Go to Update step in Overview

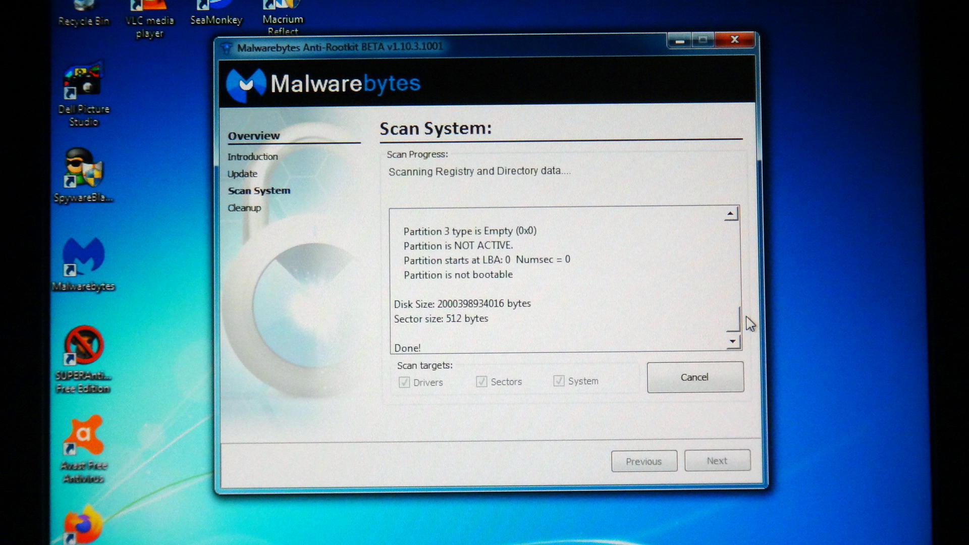pyautogui.click(x=242, y=174)
